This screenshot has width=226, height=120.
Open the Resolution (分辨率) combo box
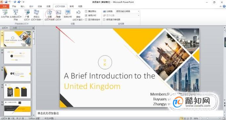[127, 11]
